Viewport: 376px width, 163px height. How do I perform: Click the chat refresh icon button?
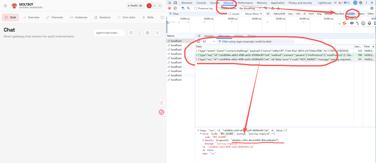coord(131,33)
